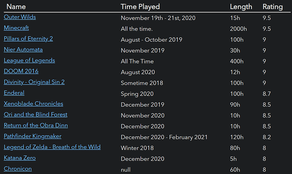
Task: Click the Rating column header
Action: tap(273, 6)
